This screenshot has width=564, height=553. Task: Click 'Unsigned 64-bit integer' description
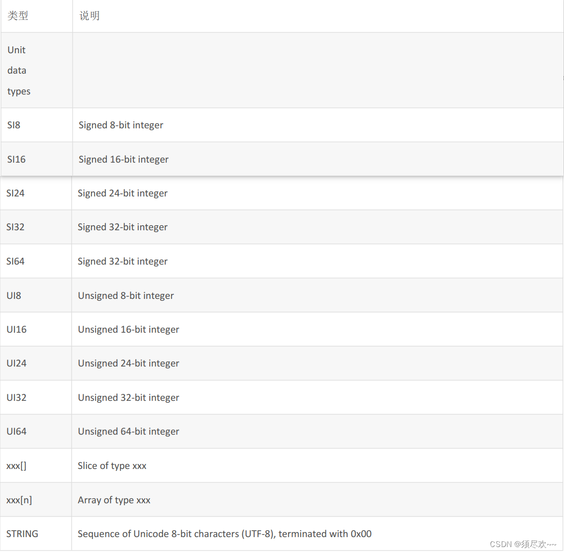pos(128,432)
